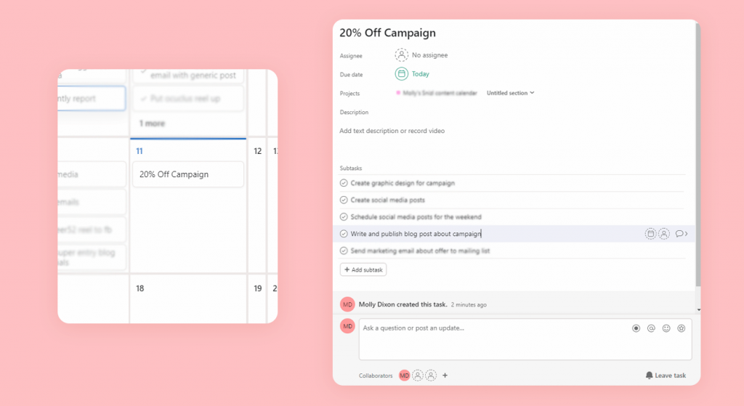Mark 'Create graphic design for campaign' subtask complete
This screenshot has height=406, width=744.
pos(344,183)
